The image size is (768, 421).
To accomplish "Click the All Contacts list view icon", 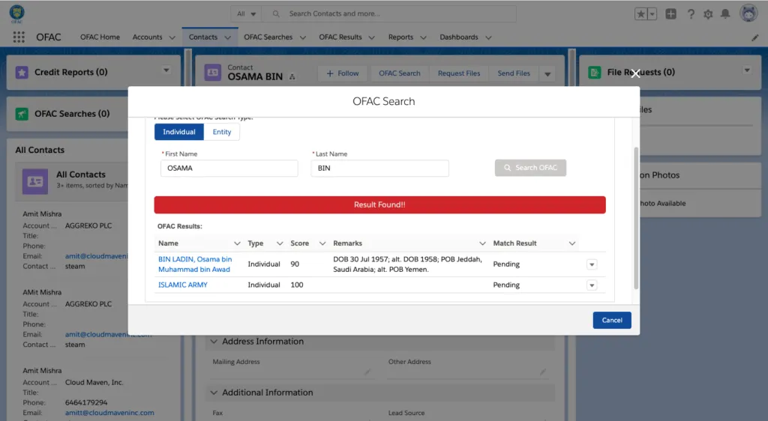I will 35,181.
